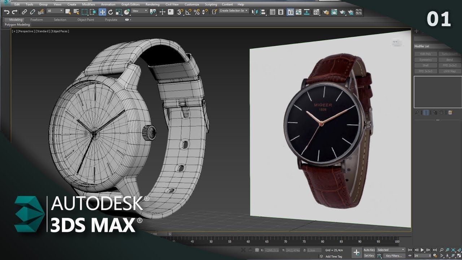Click the Symmetry modifier button

coord(426,60)
